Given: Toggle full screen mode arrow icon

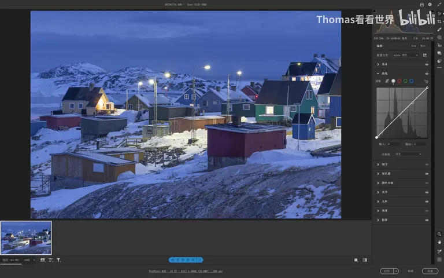Looking at the screenshot, I should click(439, 4).
